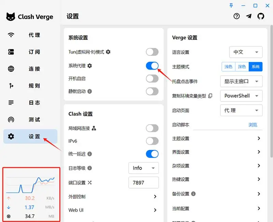Turn on 开机自启 switch

coord(152,79)
